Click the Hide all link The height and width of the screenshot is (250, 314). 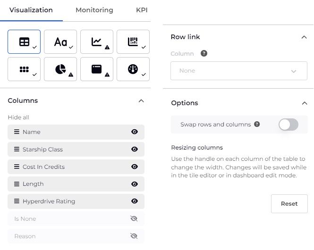click(x=18, y=117)
